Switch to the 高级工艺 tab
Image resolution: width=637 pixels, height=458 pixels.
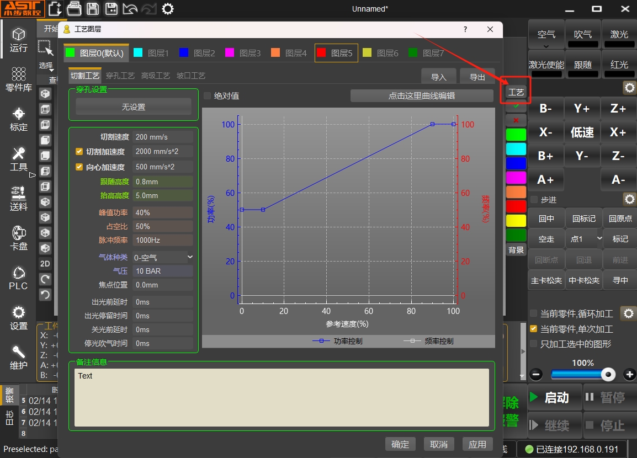pos(156,76)
